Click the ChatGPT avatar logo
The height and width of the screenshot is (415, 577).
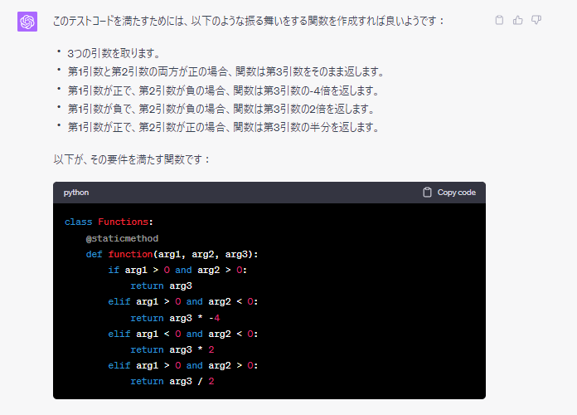click(x=27, y=22)
